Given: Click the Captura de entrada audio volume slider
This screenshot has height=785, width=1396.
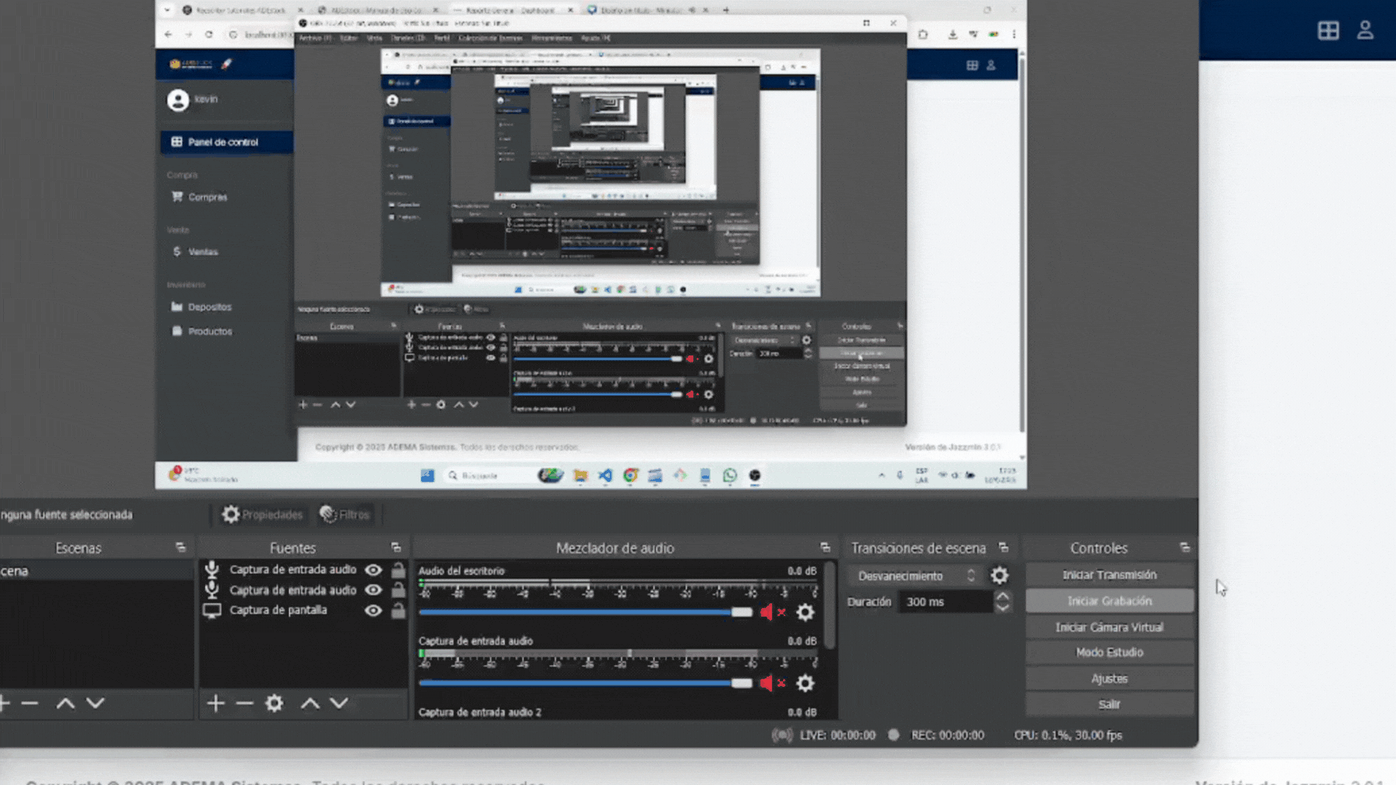Looking at the screenshot, I should tap(586, 684).
